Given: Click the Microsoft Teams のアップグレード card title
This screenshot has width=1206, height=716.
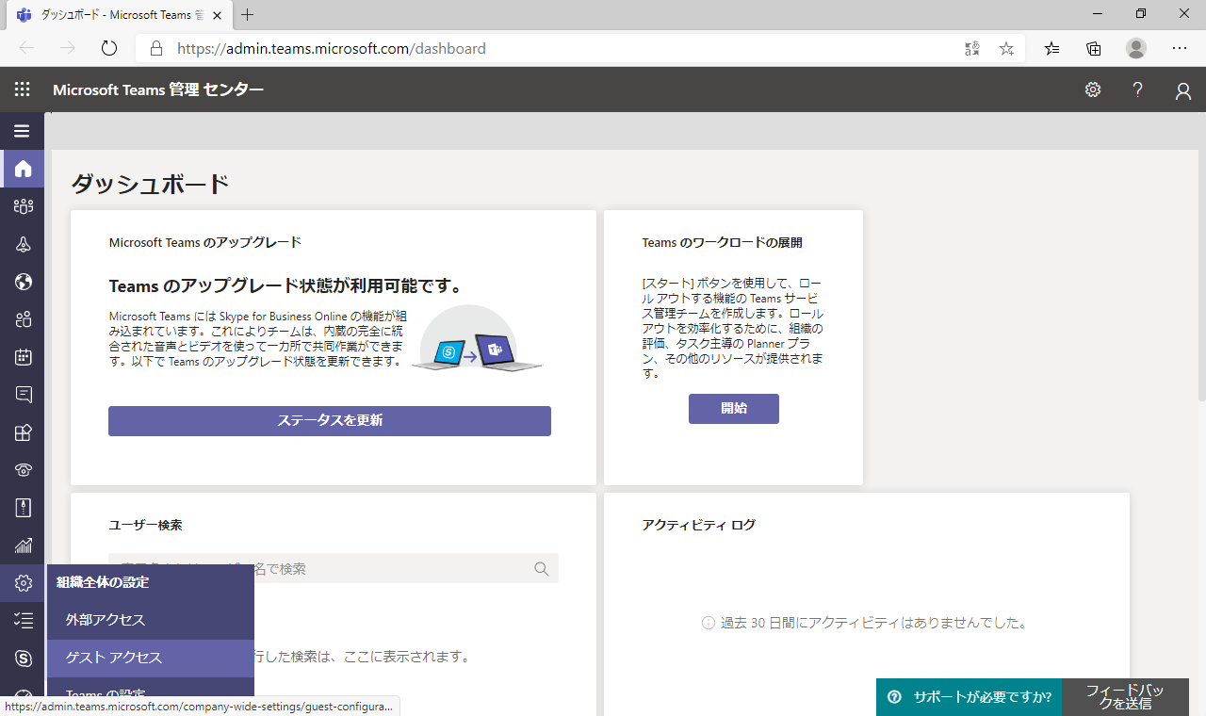Looking at the screenshot, I should click(x=205, y=242).
